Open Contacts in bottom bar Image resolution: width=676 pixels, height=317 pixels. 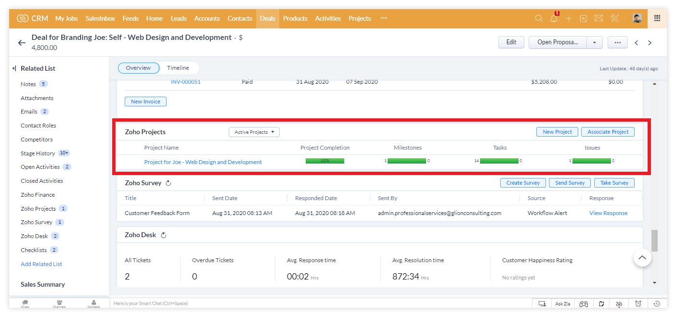pos(93,304)
